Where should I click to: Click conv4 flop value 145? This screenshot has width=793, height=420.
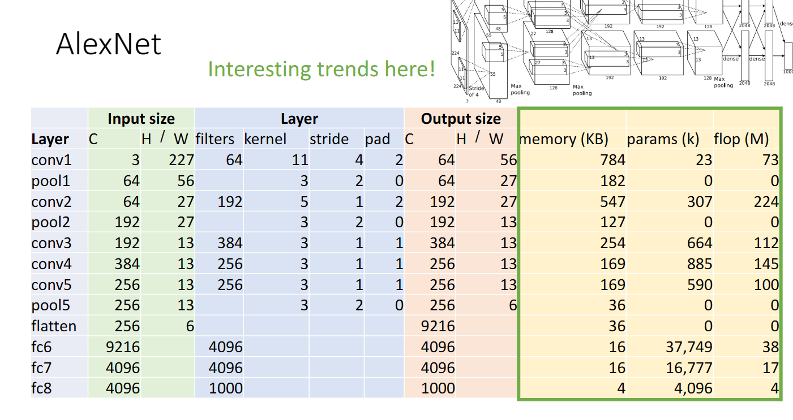tap(766, 264)
